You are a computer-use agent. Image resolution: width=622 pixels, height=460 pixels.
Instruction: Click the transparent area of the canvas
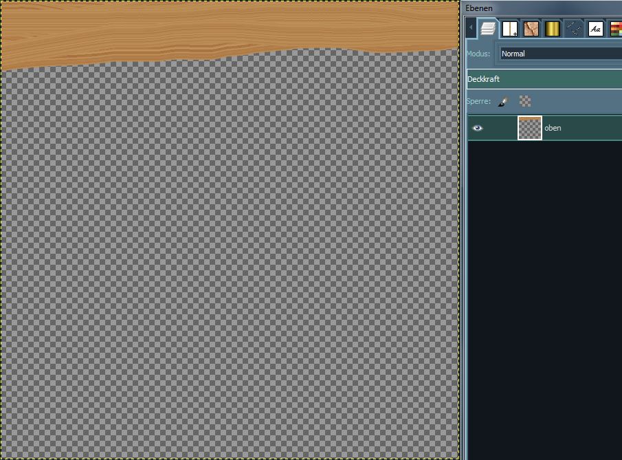(x=227, y=261)
